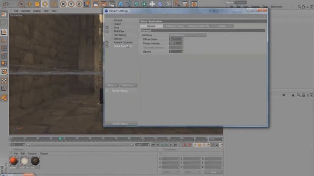Screen dimensions: 314x176
Task: Toggle the Z axis lock
Action: pyautogui.click(x=79, y=4)
